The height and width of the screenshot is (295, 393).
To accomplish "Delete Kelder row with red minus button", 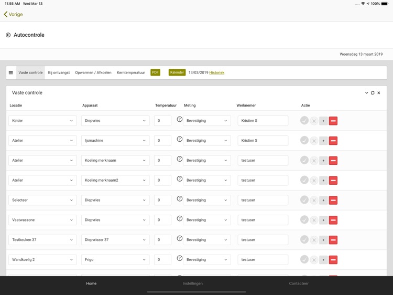I will coord(333,121).
